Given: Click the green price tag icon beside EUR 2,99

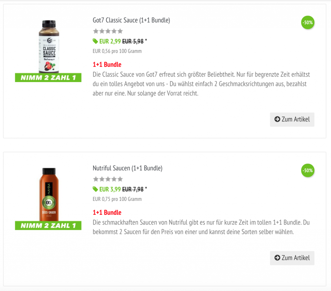Looking at the screenshot, I should [x=95, y=41].
